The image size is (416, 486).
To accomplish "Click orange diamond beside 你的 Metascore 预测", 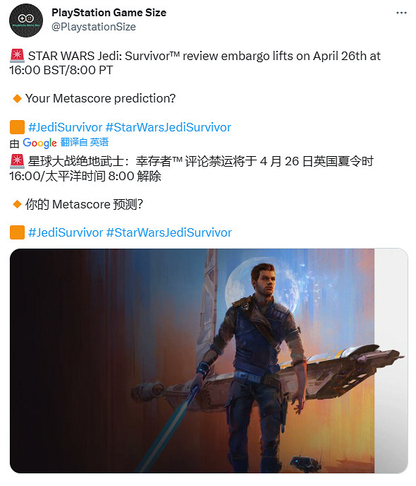I will [x=17, y=204].
